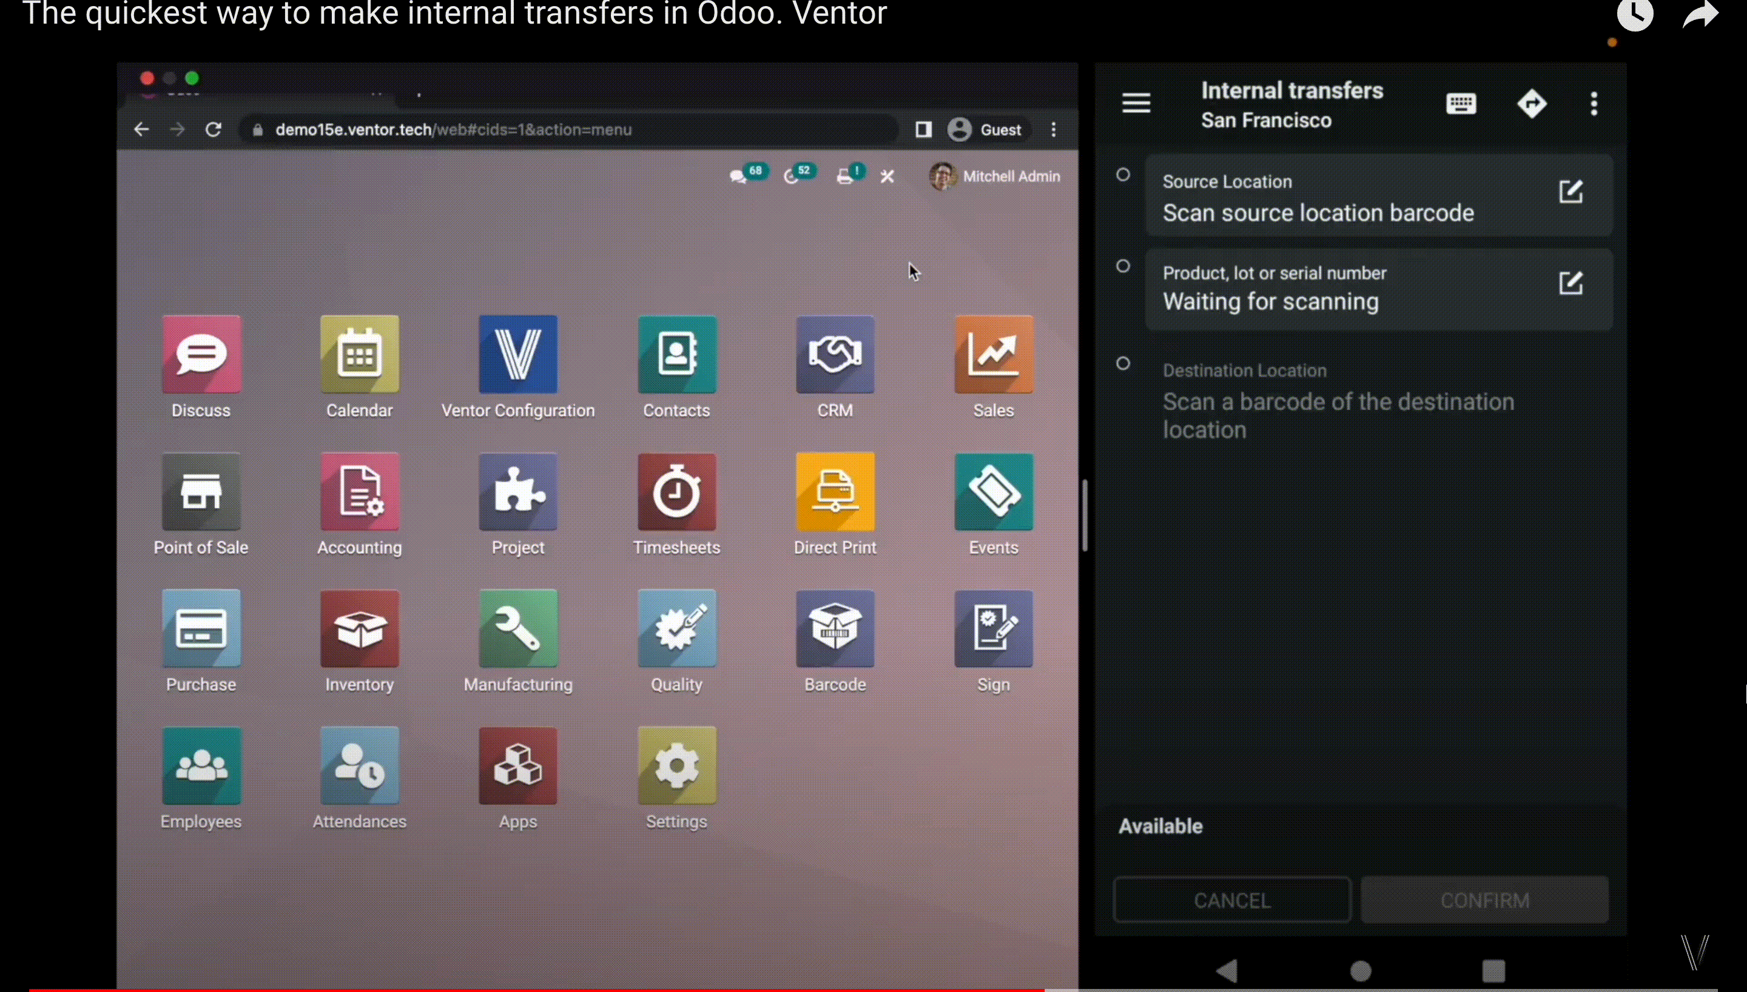The height and width of the screenshot is (992, 1747).
Task: Click the Purchase menu item
Action: (x=201, y=640)
